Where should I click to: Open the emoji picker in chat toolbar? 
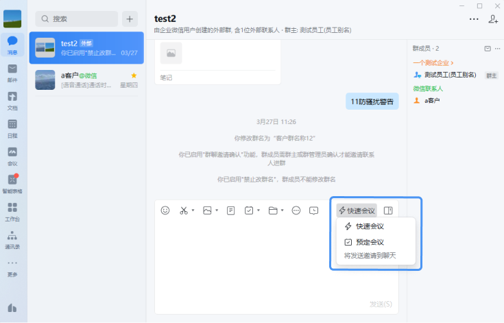(165, 211)
